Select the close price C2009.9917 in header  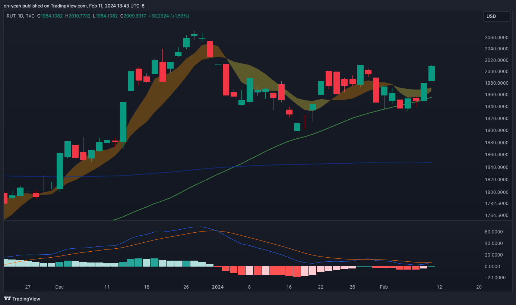click(133, 16)
